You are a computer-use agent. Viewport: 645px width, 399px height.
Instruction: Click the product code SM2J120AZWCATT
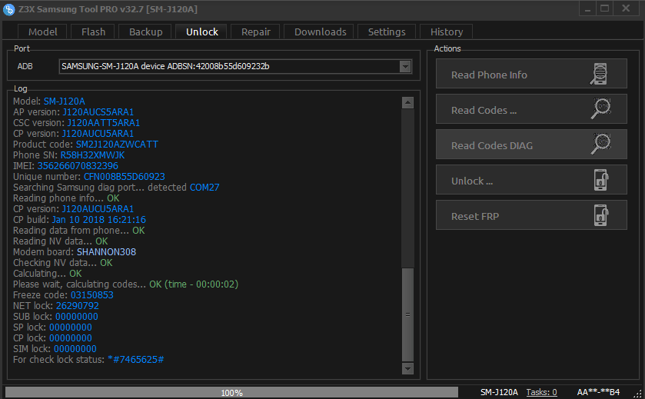(117, 145)
